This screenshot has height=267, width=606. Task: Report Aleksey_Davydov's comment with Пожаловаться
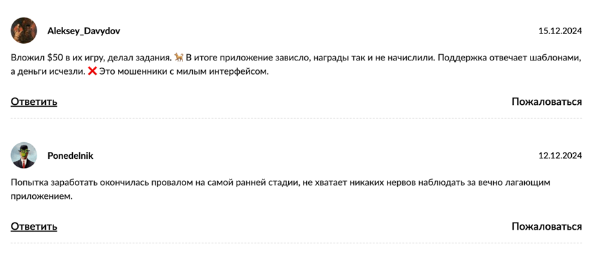pyautogui.click(x=547, y=102)
